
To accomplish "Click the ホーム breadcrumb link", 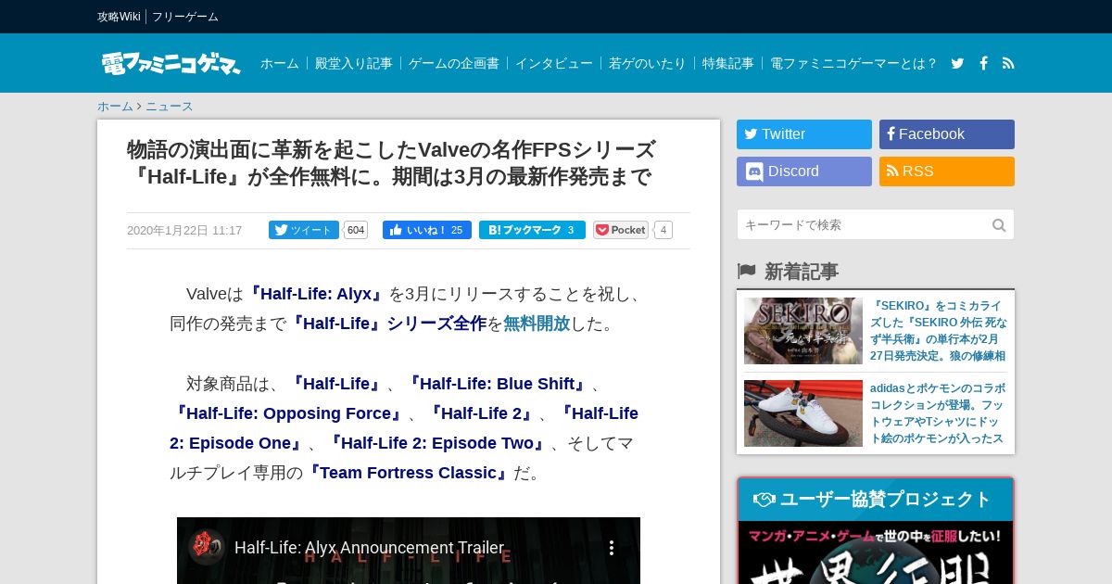I will [x=115, y=107].
